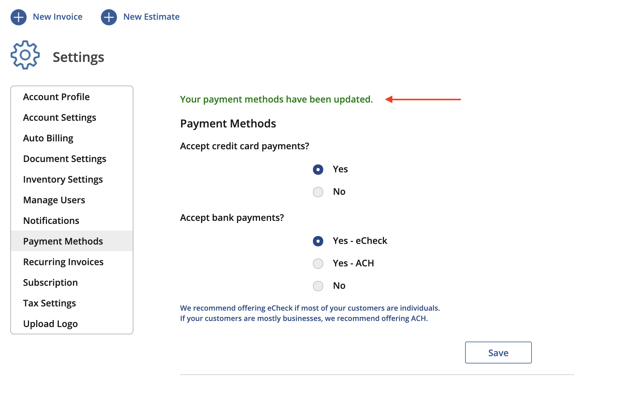This screenshot has width=621, height=395.
Task: Choose Yes - eCheck bank payment option
Action: tap(318, 241)
